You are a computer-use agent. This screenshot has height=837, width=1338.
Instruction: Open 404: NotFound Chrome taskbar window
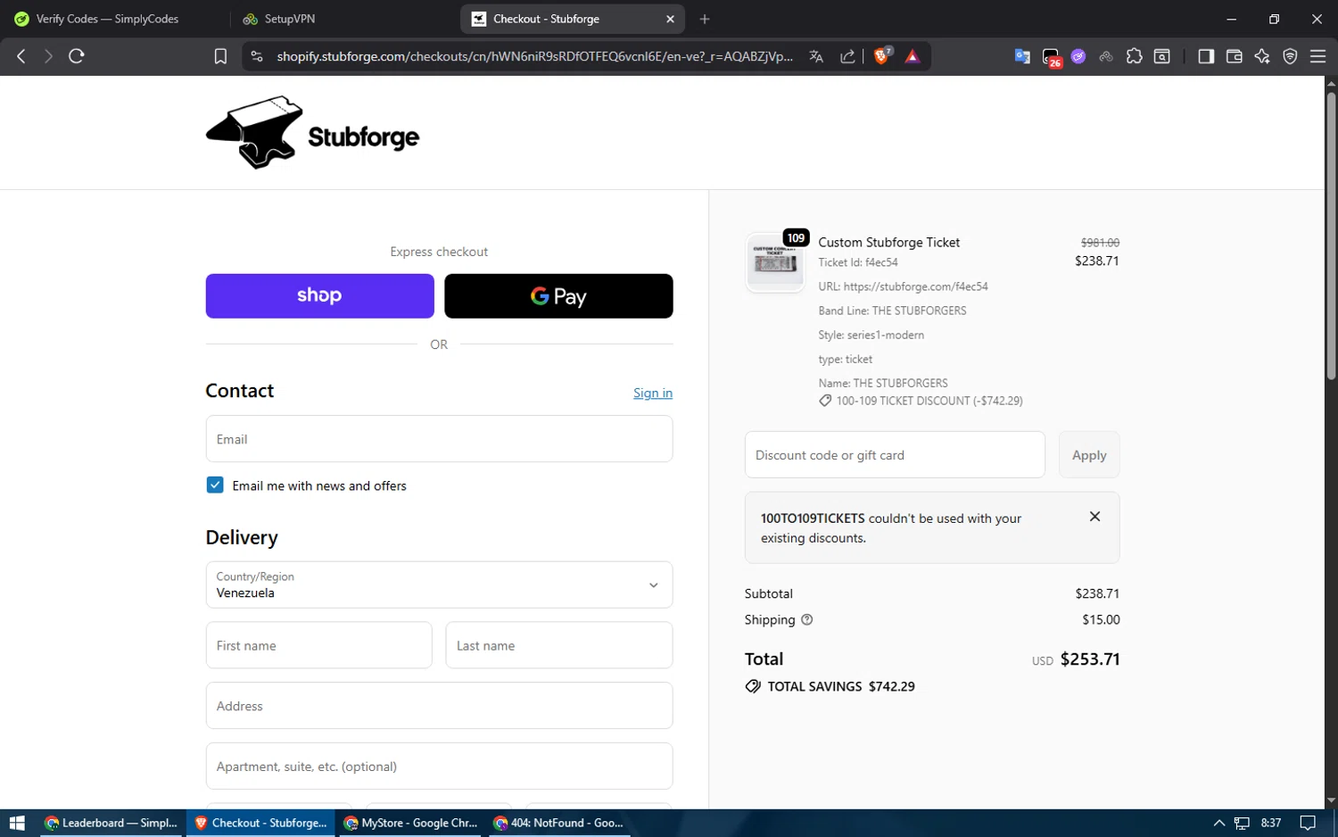click(559, 823)
